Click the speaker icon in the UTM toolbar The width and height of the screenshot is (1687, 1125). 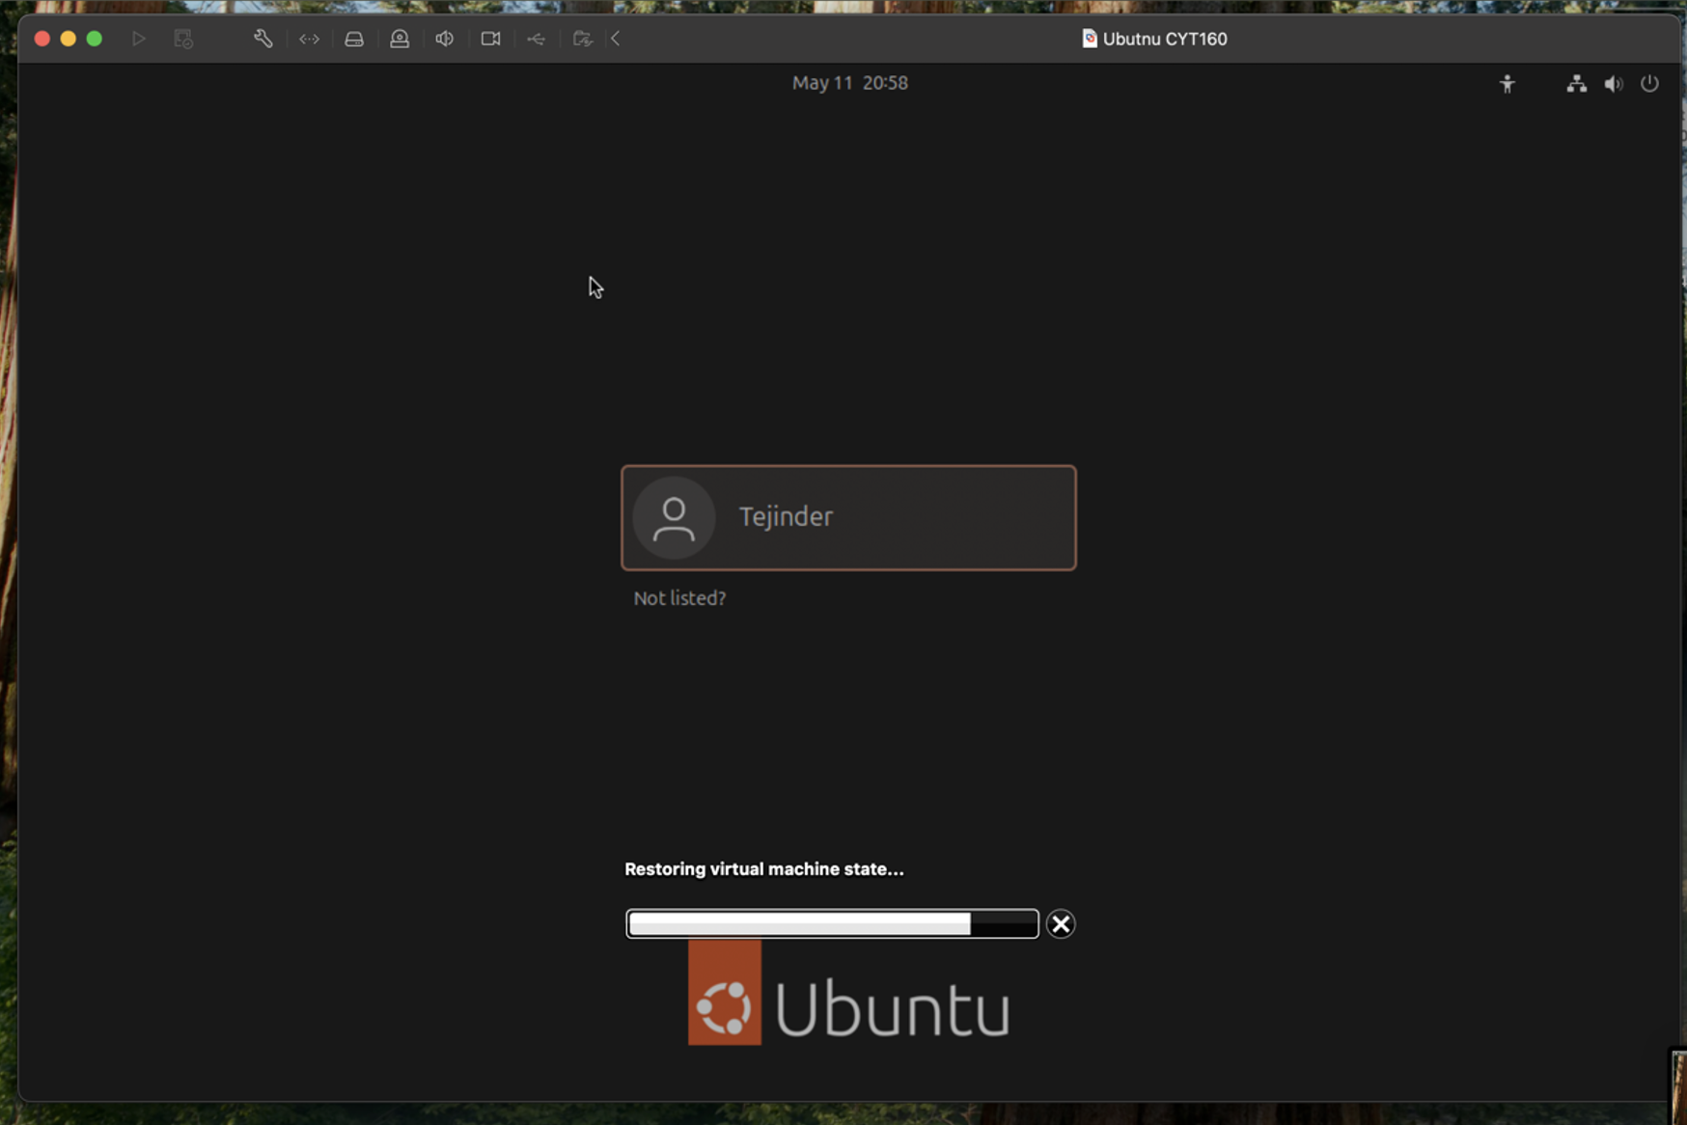pyautogui.click(x=445, y=39)
